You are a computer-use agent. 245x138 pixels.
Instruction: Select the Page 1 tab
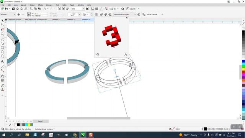pos(41,121)
